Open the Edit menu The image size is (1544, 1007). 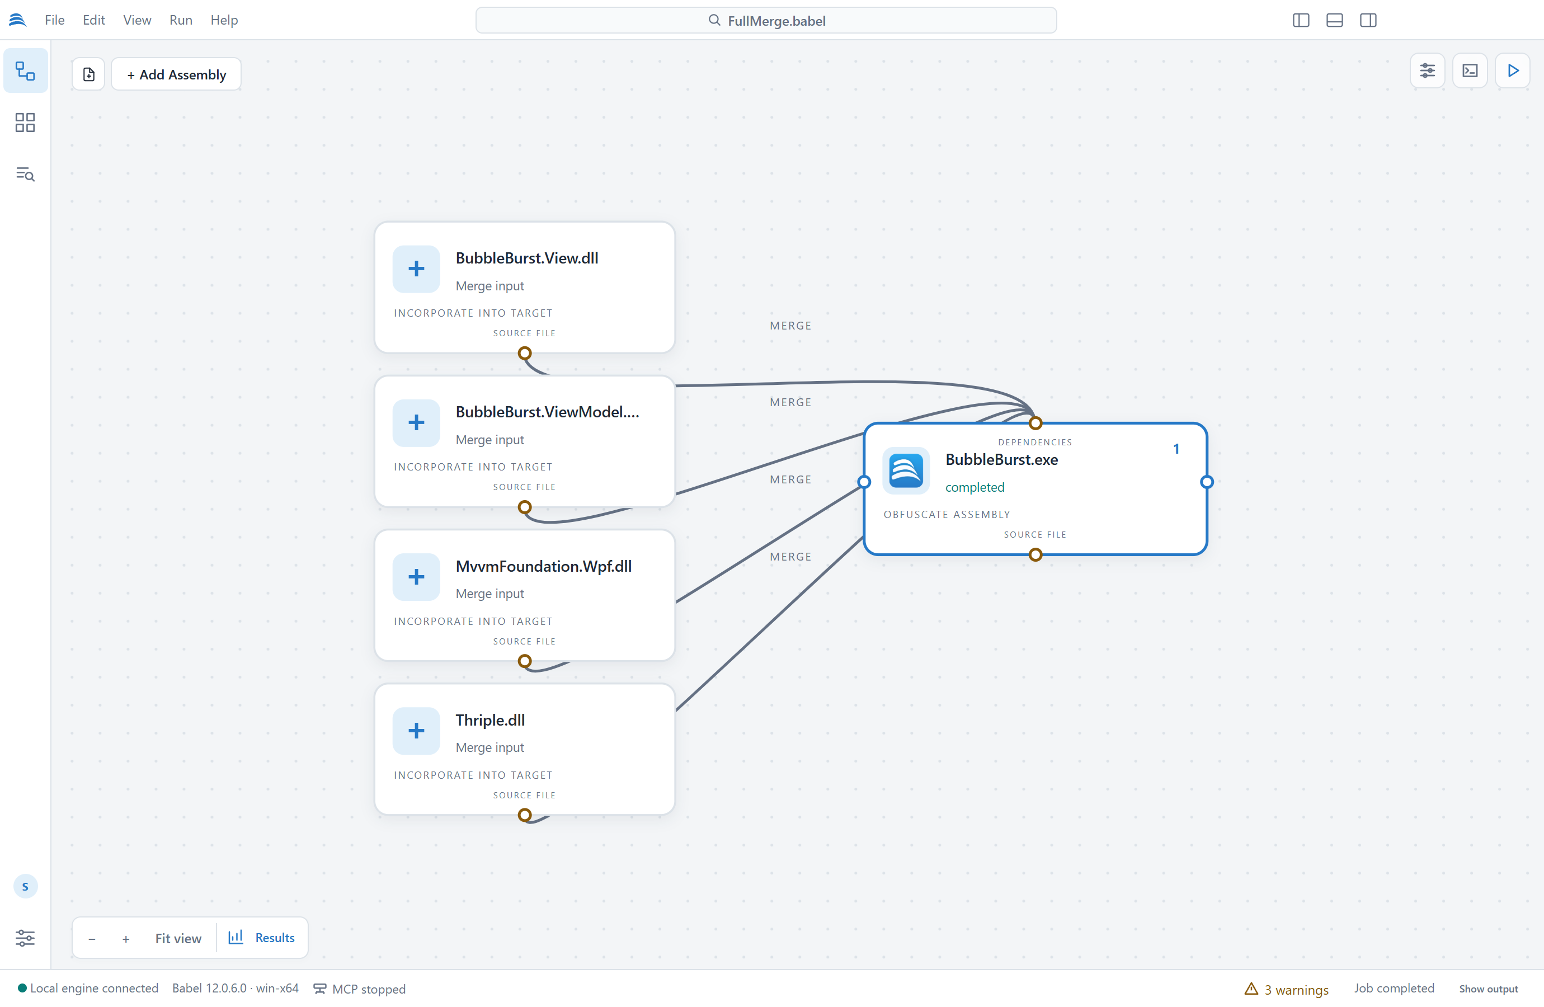pos(94,20)
